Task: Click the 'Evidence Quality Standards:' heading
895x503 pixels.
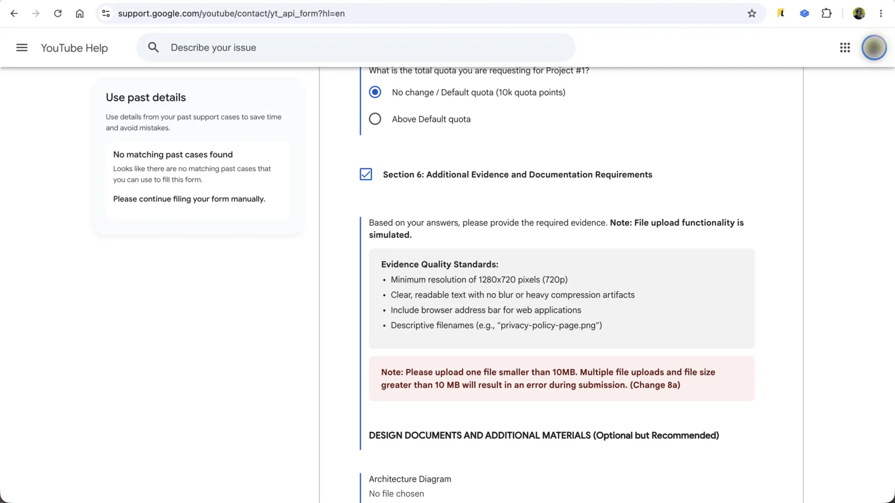Action: click(440, 264)
